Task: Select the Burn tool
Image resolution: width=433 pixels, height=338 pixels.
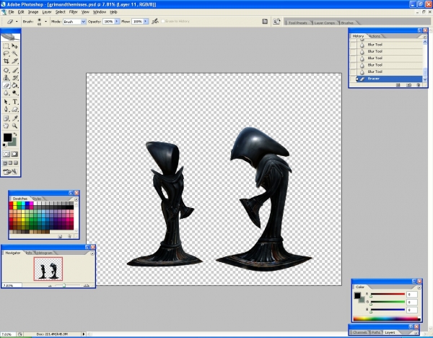Action: pyautogui.click(x=14, y=93)
